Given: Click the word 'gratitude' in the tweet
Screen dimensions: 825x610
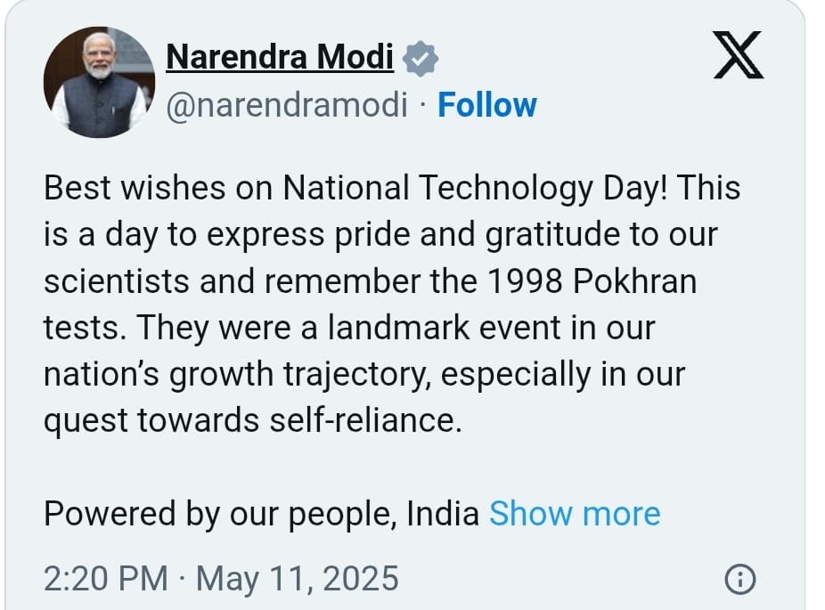Looking at the screenshot, I should click(x=551, y=234).
